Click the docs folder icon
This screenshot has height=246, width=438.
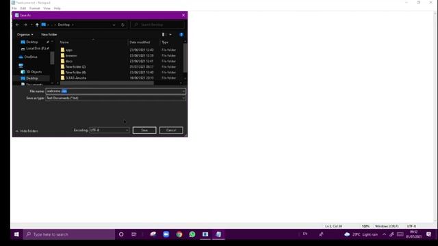[62, 61]
